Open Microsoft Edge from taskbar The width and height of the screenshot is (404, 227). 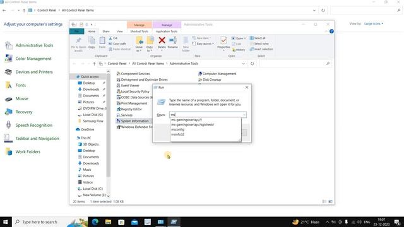coord(95,222)
